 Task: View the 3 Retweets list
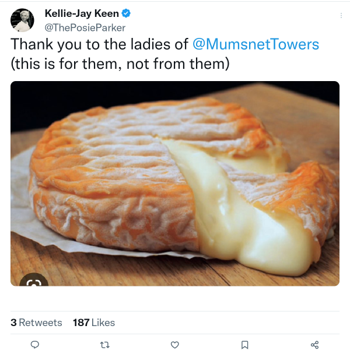coord(36,323)
